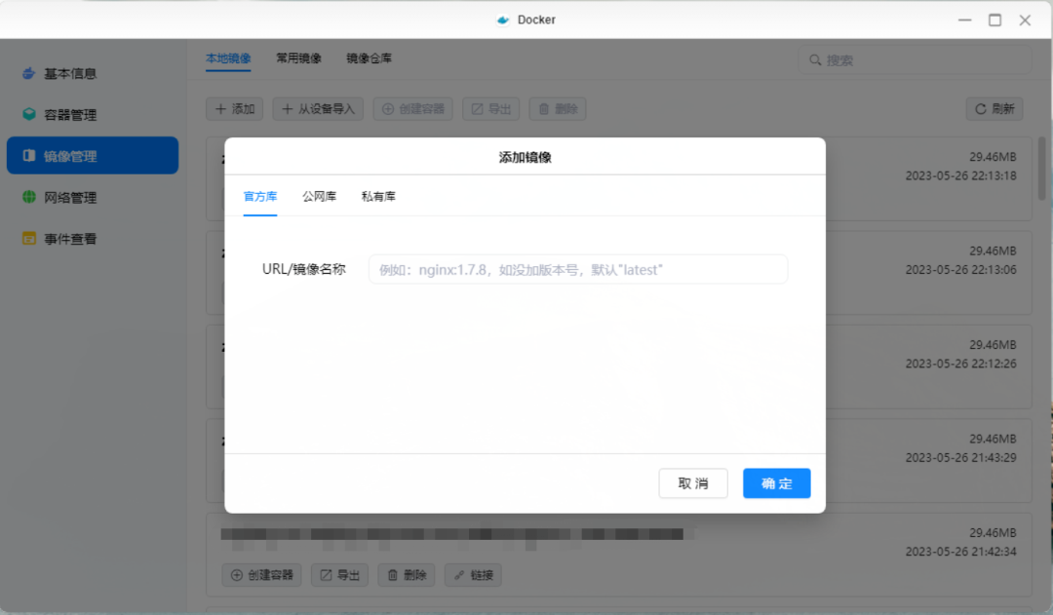The image size is (1053, 615).
Task: Click the link (链接) button on the bottom image row
Action: pos(473,575)
